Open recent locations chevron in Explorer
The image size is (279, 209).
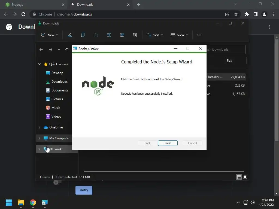point(59,50)
